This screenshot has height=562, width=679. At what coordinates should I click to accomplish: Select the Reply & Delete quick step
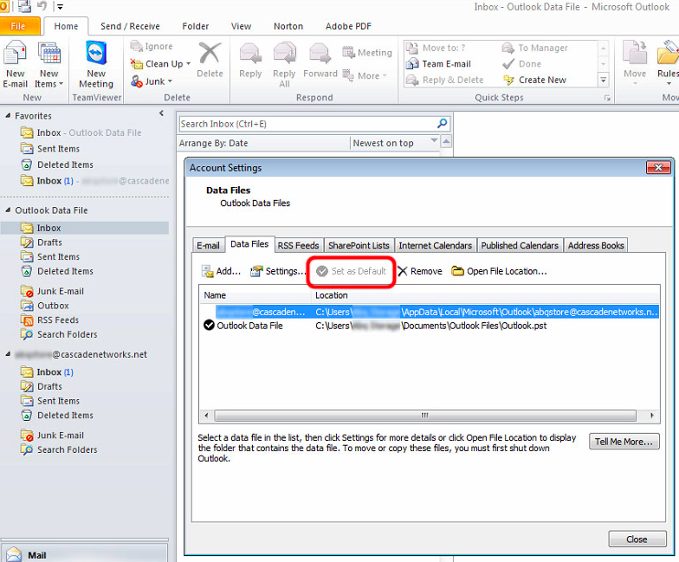[x=445, y=80]
